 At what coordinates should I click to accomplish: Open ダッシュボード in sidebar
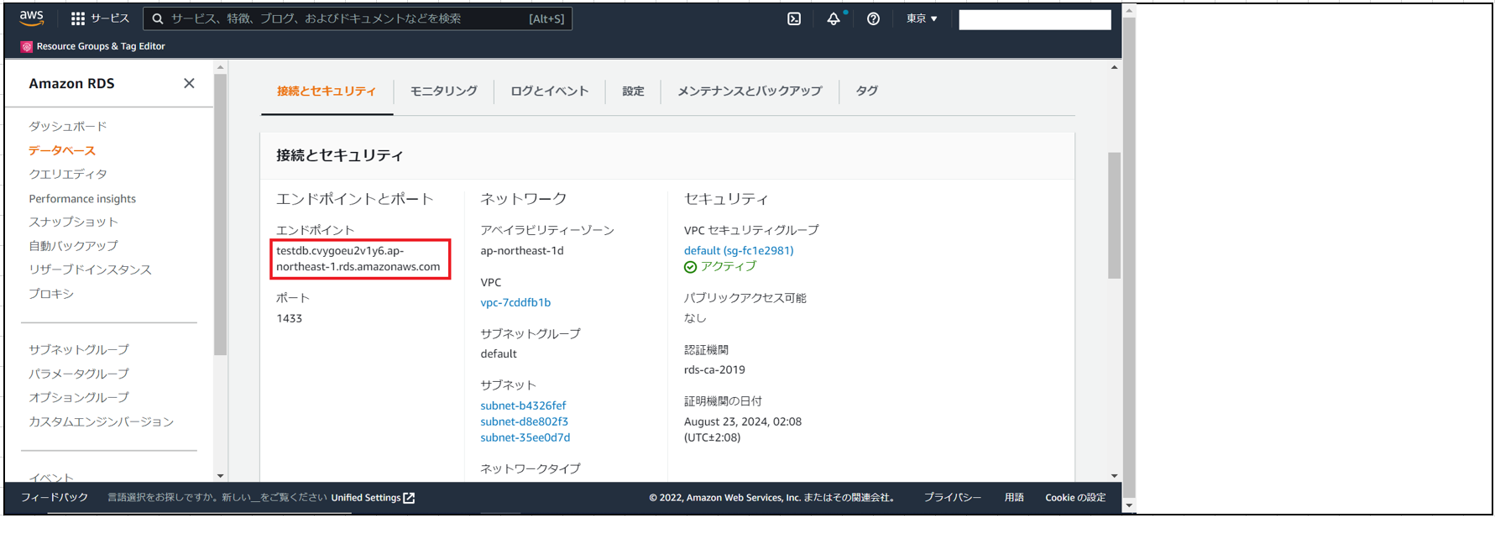tap(68, 126)
